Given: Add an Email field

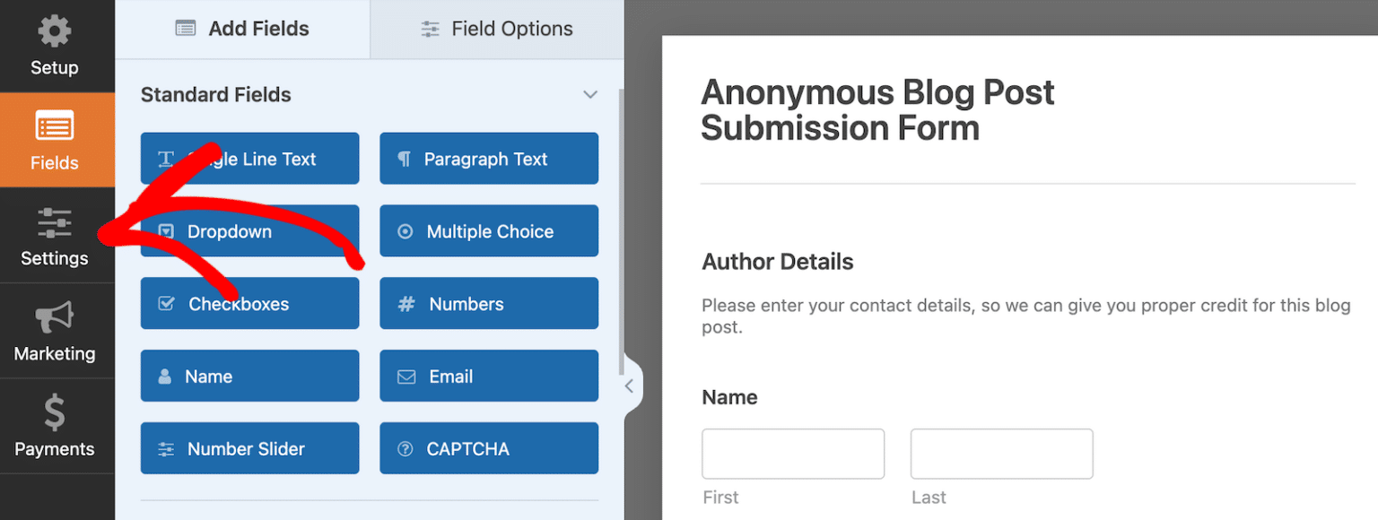Looking at the screenshot, I should (x=489, y=377).
